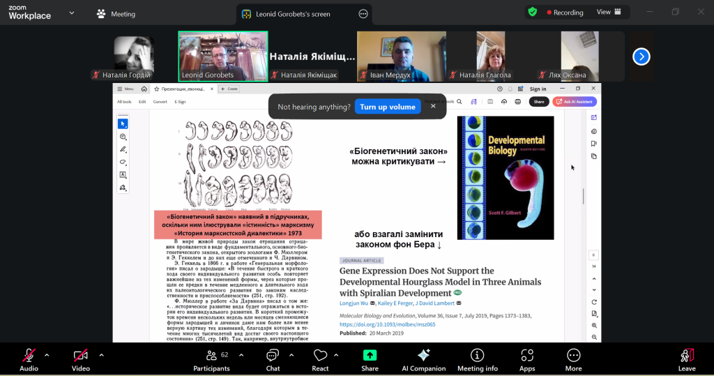
Task: Click the React heart icon
Action: 320,359
